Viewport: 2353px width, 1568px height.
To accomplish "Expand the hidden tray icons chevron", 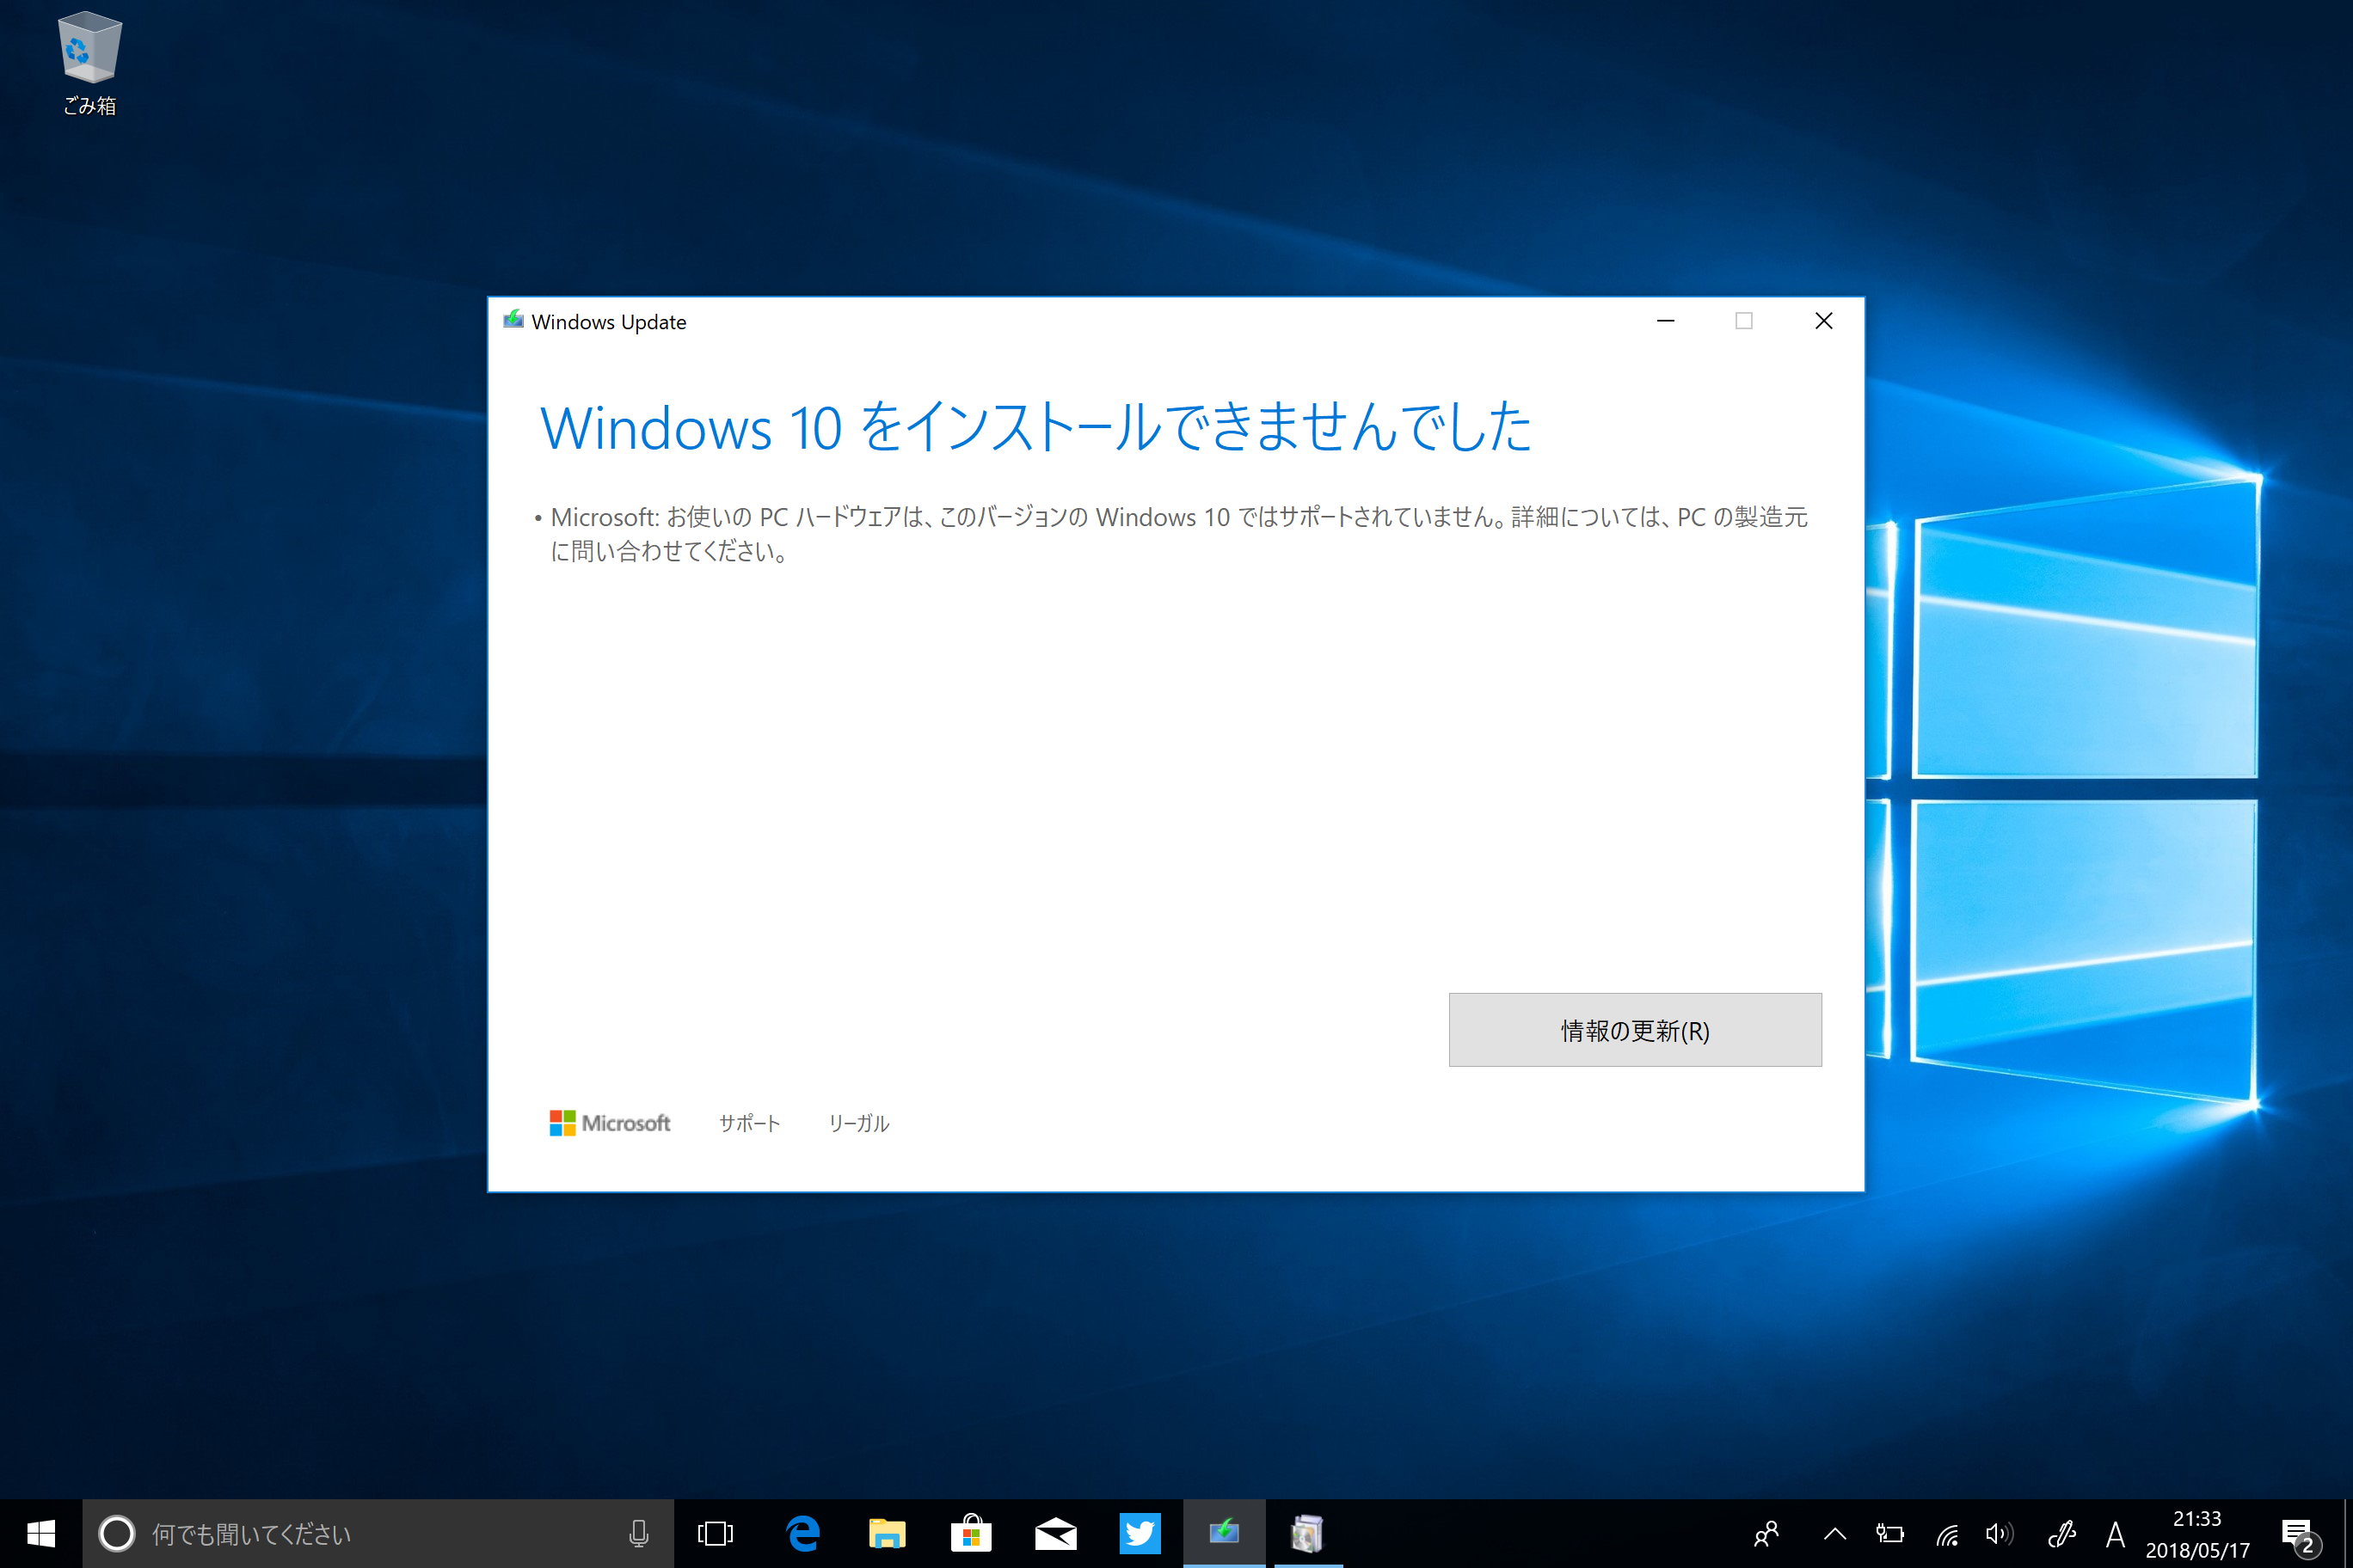I will tap(1834, 1533).
